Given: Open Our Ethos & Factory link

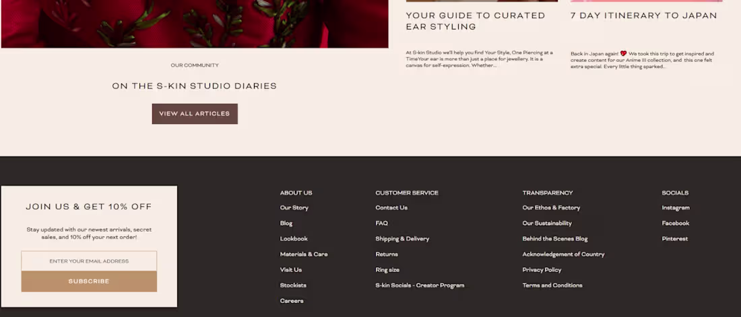Looking at the screenshot, I should (551, 208).
